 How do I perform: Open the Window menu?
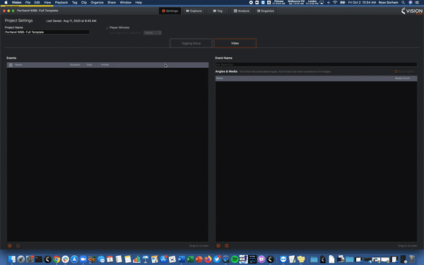pos(126,2)
